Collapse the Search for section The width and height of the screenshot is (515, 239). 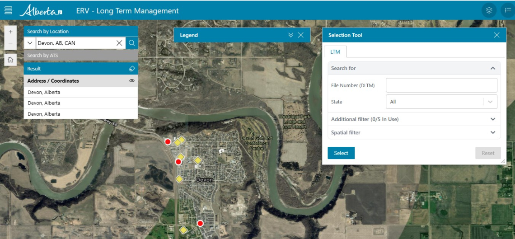click(493, 68)
